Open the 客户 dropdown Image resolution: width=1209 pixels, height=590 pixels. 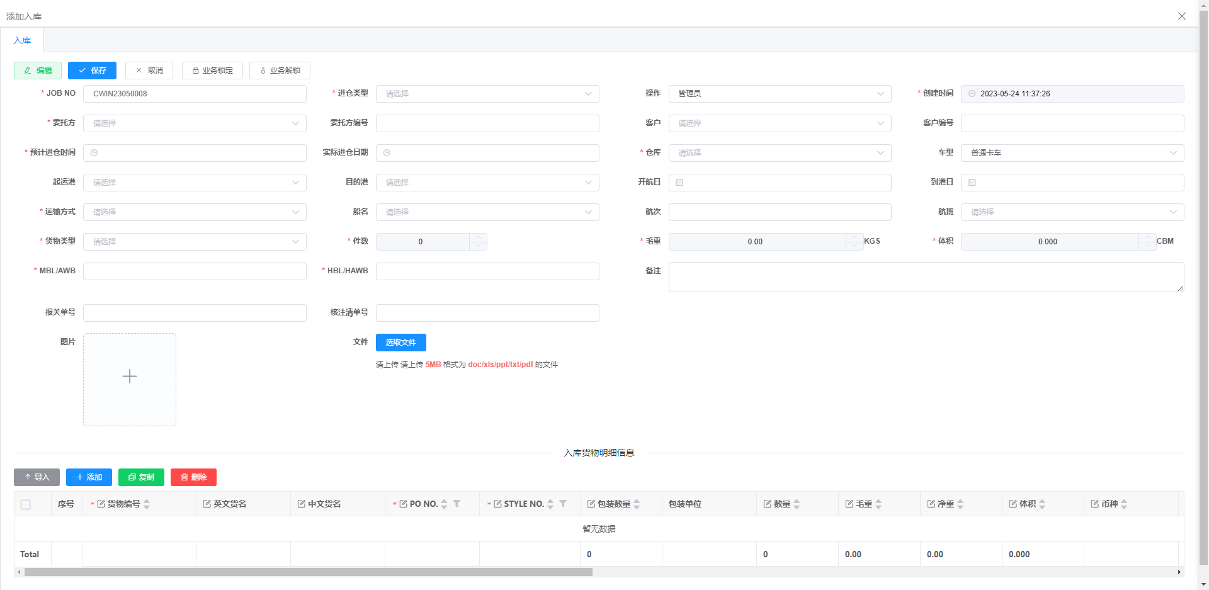click(780, 123)
